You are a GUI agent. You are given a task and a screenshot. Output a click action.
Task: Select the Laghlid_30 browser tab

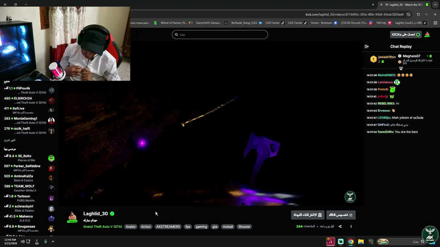point(404,4)
